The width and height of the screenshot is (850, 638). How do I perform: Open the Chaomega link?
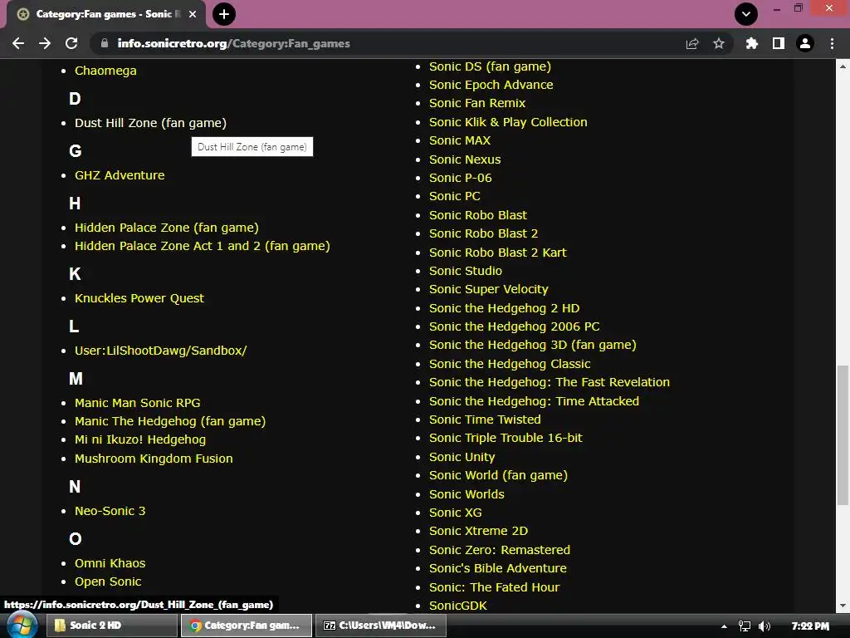tap(105, 71)
